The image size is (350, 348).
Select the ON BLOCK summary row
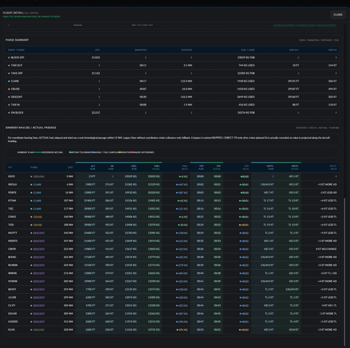coord(172,113)
